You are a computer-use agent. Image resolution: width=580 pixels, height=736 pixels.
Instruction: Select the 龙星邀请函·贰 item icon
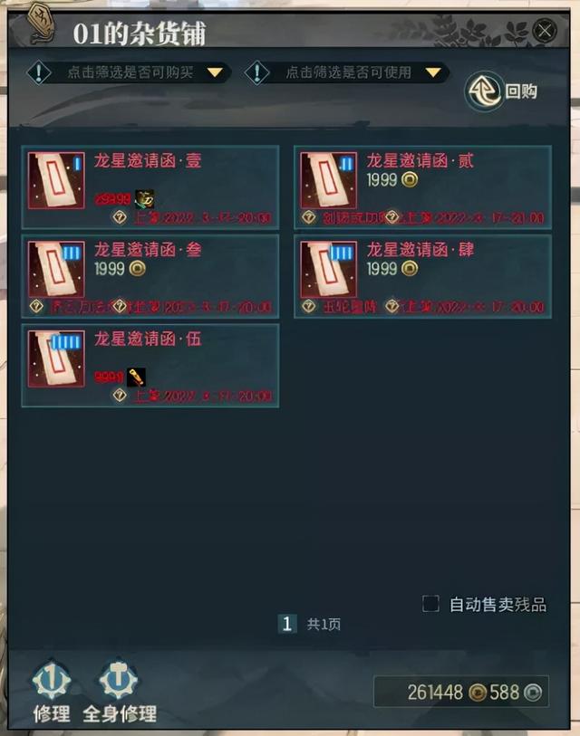click(x=329, y=180)
